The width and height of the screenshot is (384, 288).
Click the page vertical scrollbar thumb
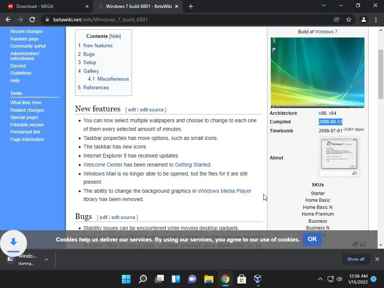point(381,74)
